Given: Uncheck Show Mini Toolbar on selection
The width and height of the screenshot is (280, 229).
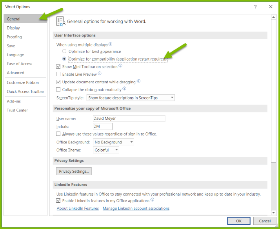Looking at the screenshot, I should pos(58,67).
